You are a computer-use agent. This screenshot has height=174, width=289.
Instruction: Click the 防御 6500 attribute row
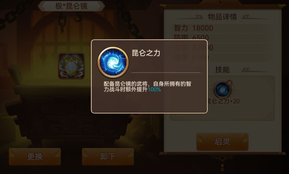coord(221,37)
